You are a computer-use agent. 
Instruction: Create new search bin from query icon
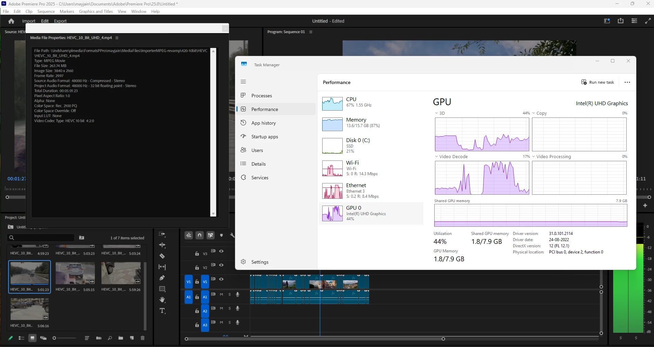click(82, 238)
